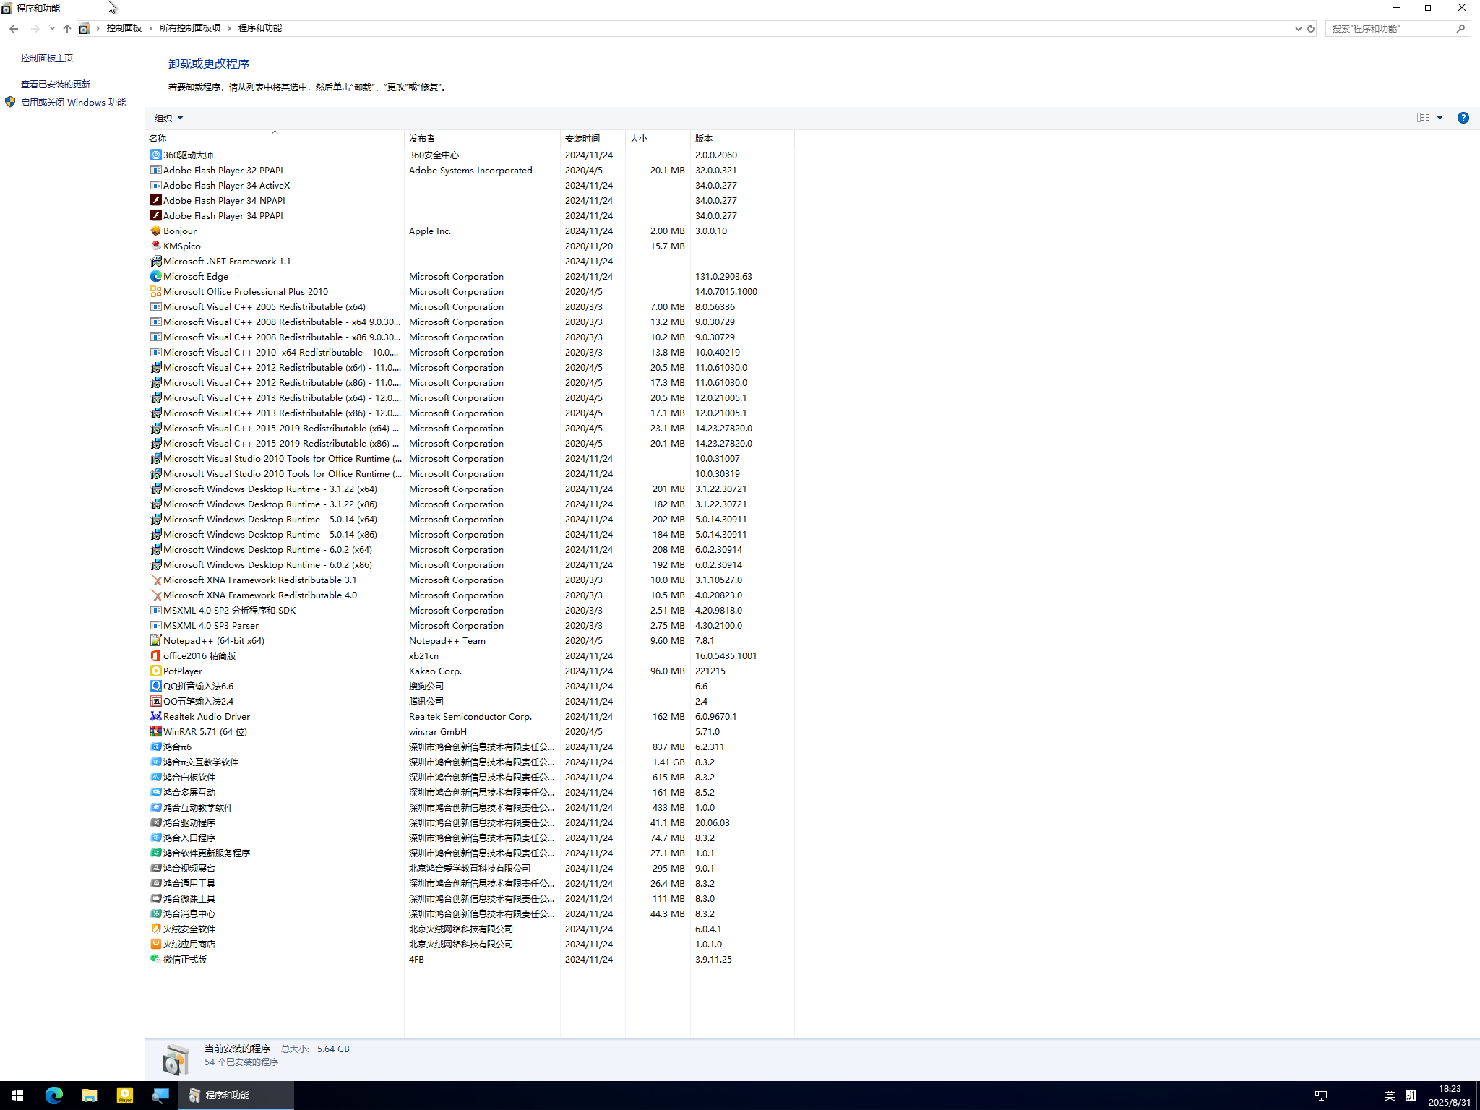Open File Explorer from the taskbar
This screenshot has height=1110, width=1480.
(x=89, y=1095)
